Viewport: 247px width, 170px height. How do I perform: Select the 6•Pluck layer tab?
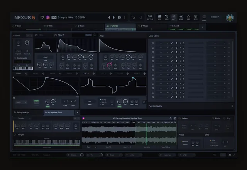pos(151,27)
